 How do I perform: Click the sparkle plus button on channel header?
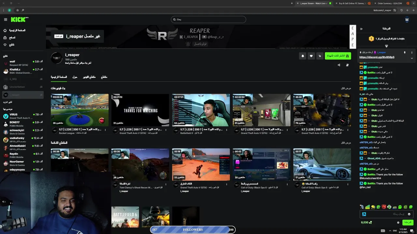click(320, 56)
